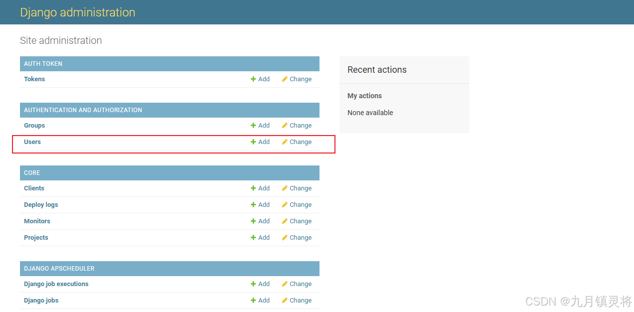The height and width of the screenshot is (312, 634).
Task: Open the Django job executions list
Action: pos(56,284)
